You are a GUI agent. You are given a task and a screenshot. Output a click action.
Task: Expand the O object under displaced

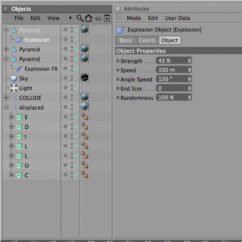pyautogui.click(x=11, y=165)
